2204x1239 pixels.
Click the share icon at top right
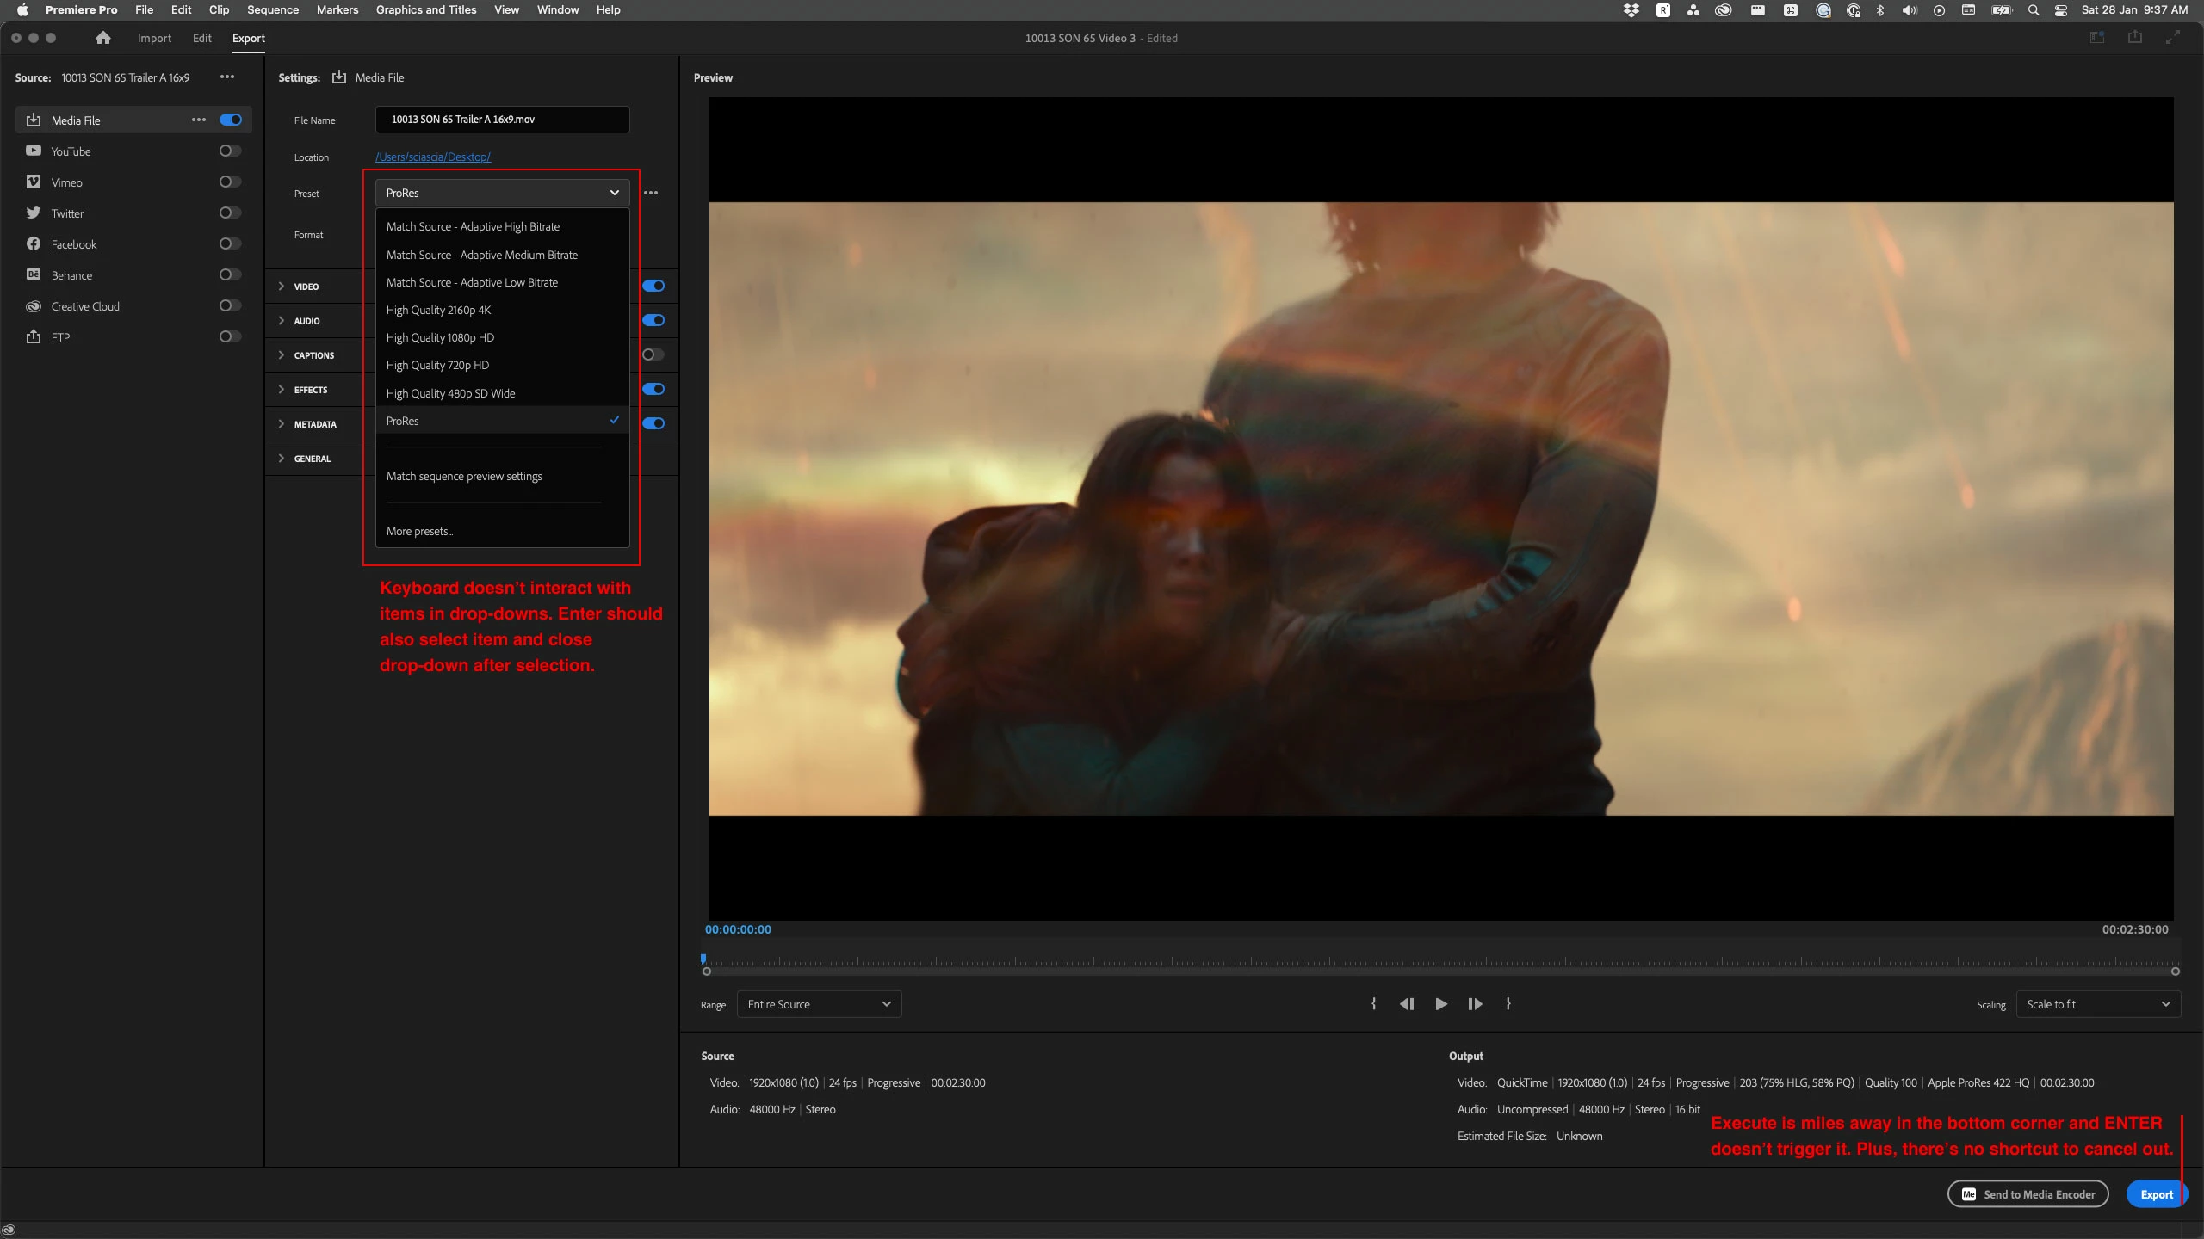2135,37
